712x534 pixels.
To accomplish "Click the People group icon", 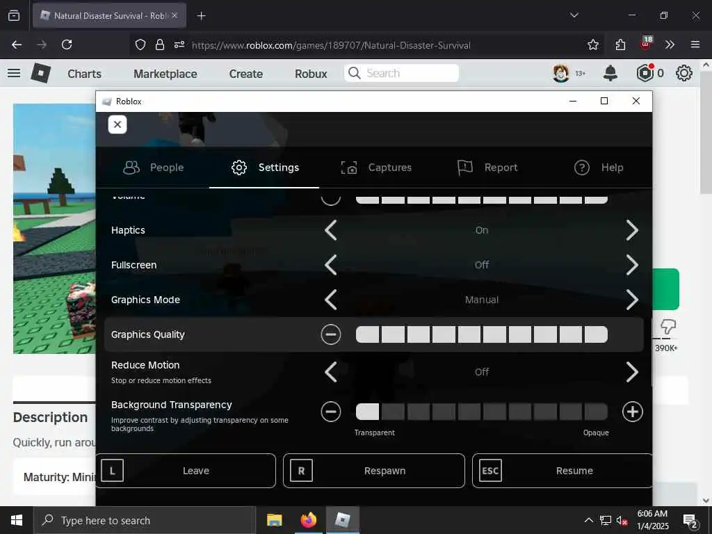I will click(131, 168).
